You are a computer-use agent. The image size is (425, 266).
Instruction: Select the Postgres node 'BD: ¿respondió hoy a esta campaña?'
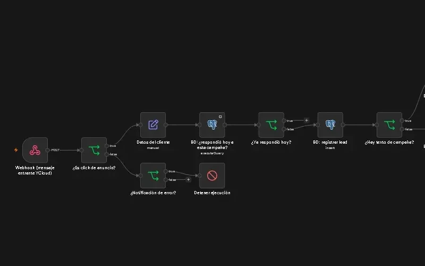click(212, 125)
